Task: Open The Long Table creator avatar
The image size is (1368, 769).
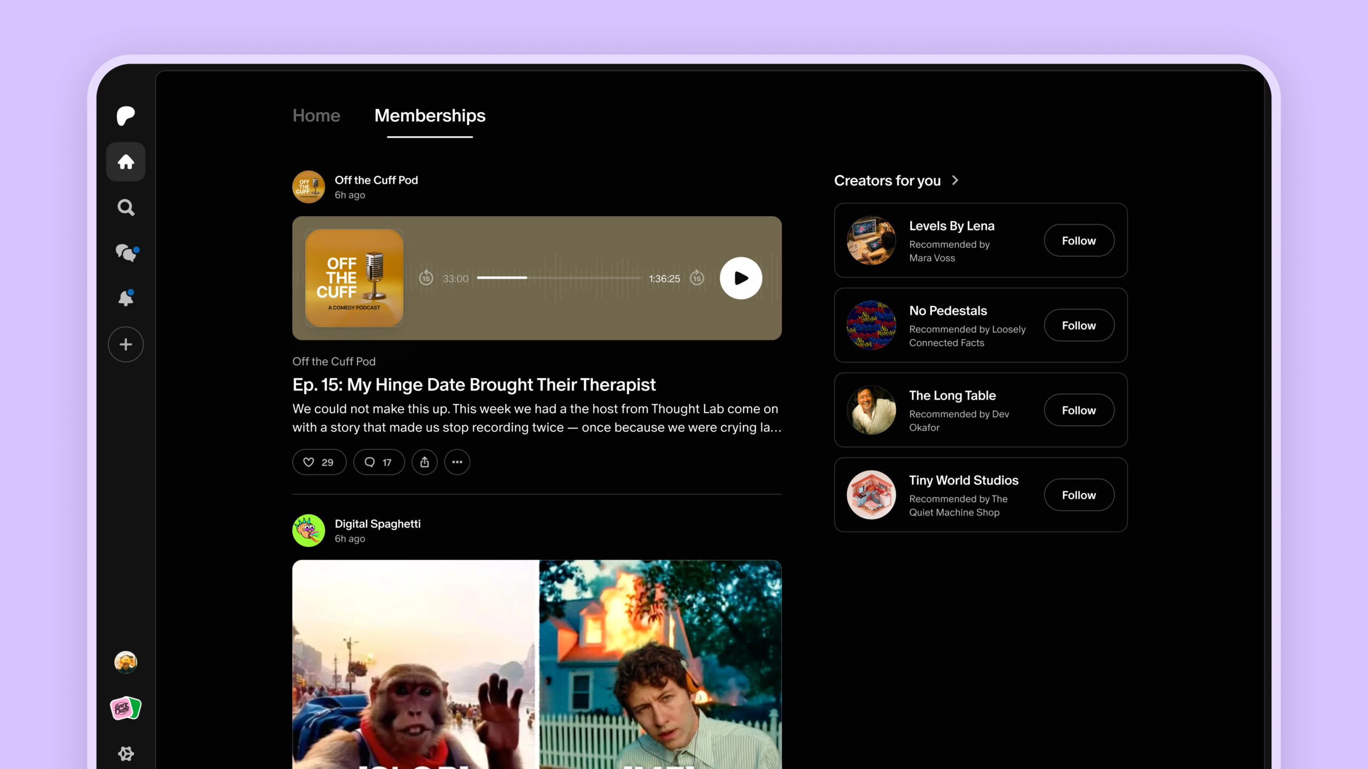Action: [x=871, y=410]
